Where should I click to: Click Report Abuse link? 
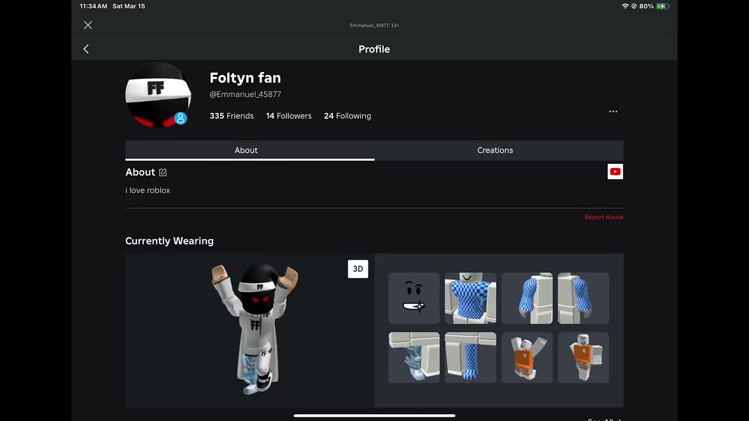point(604,217)
